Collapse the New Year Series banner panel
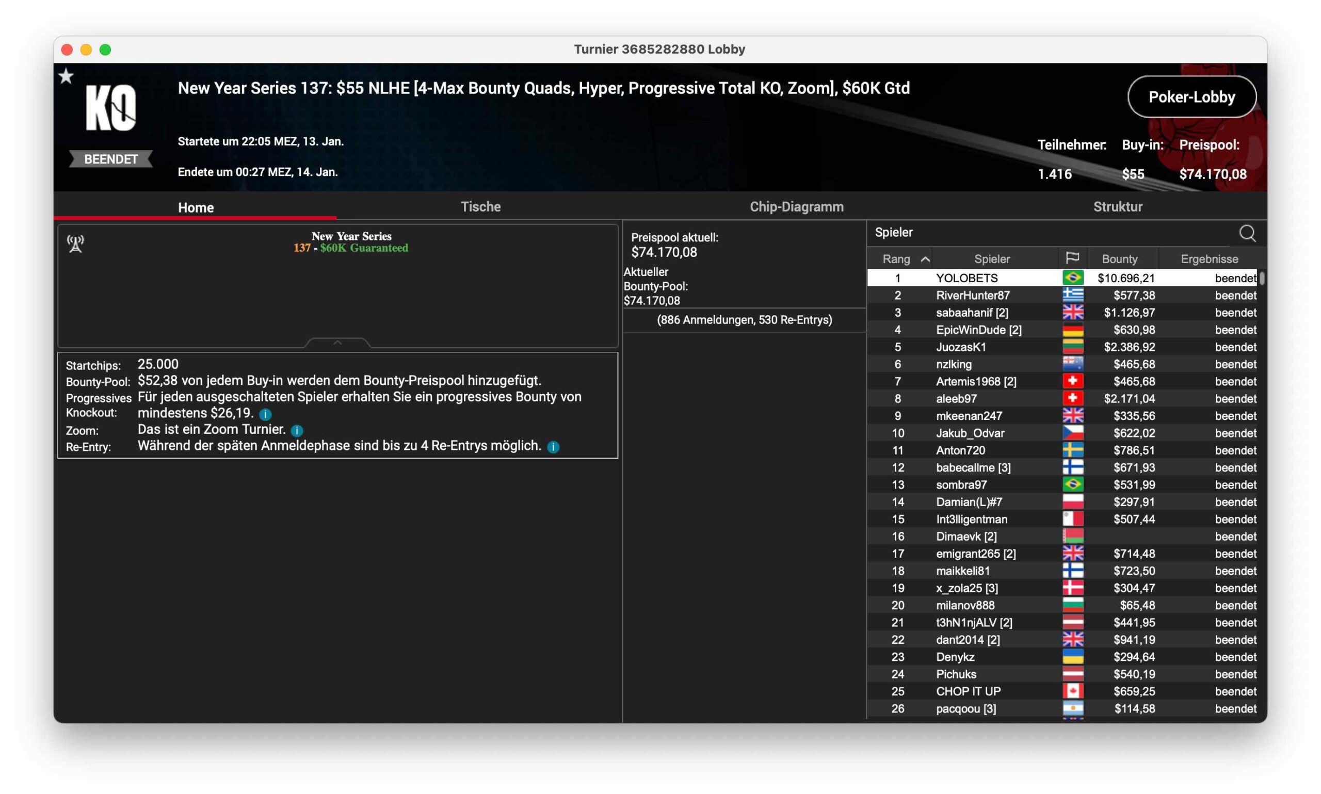Viewport: 1321px width, 794px height. [x=337, y=343]
